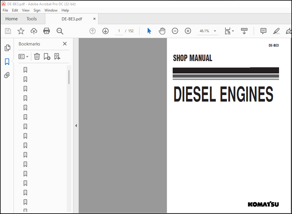Add the document to starred with star icon
Image resolution: width=292 pixels, height=214 pixels.
pyautogui.click(x=21, y=31)
